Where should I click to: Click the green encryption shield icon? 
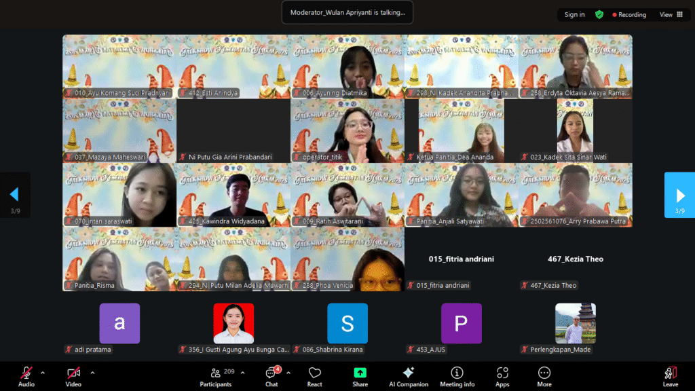(599, 14)
